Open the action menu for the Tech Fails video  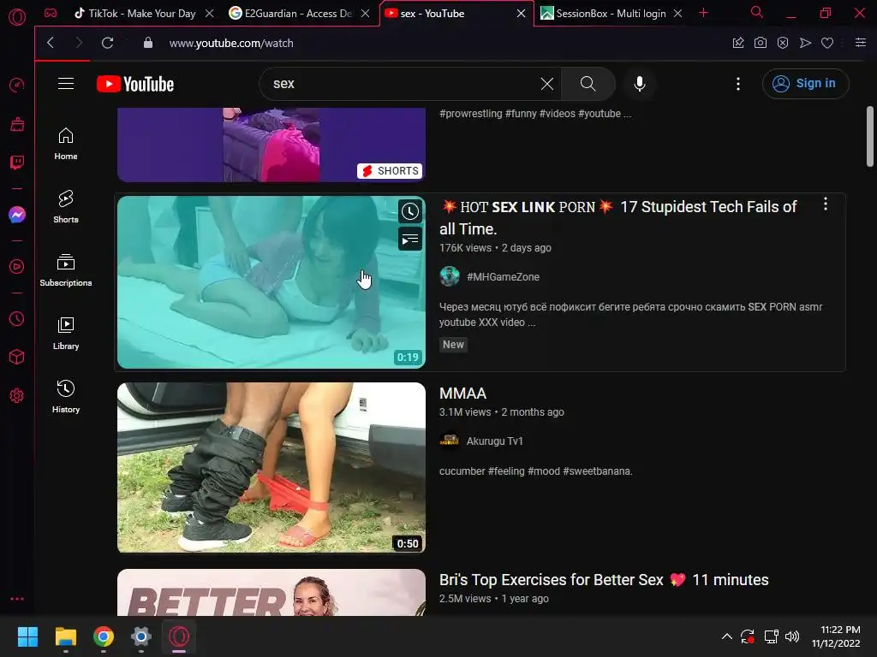pos(826,204)
